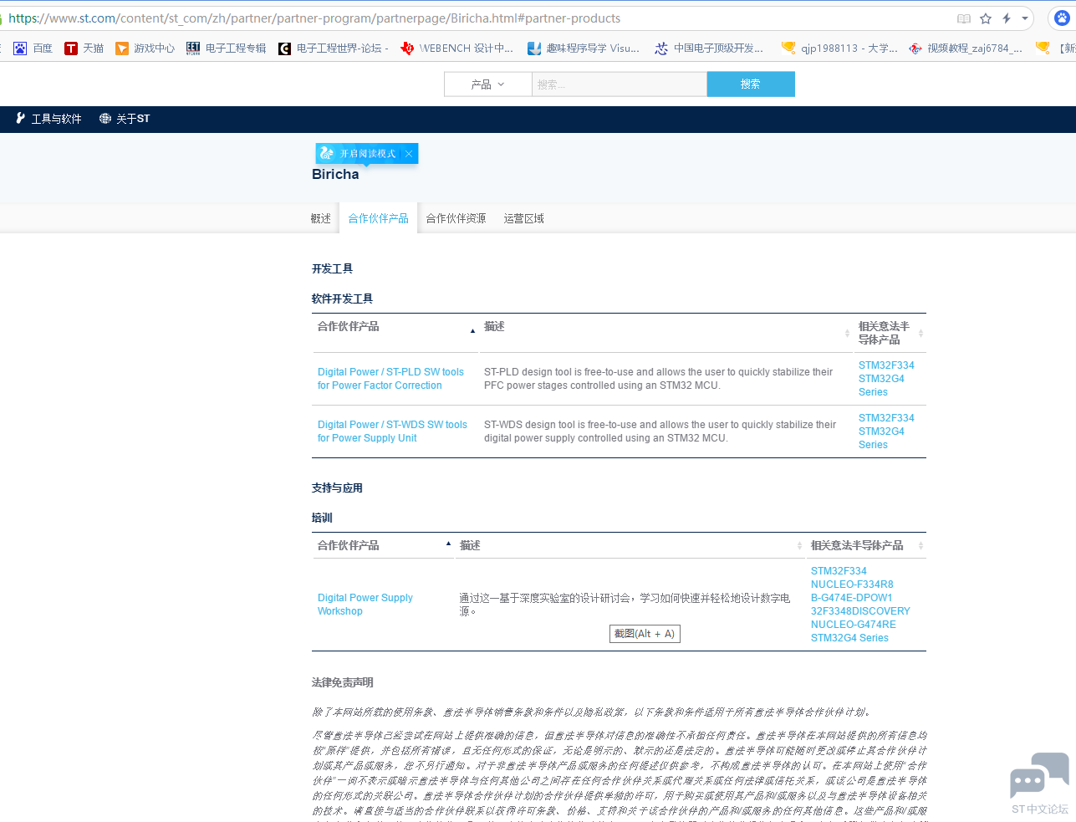Switch to the 合作伙伴资源 tab
This screenshot has width=1076, height=822.
click(456, 218)
